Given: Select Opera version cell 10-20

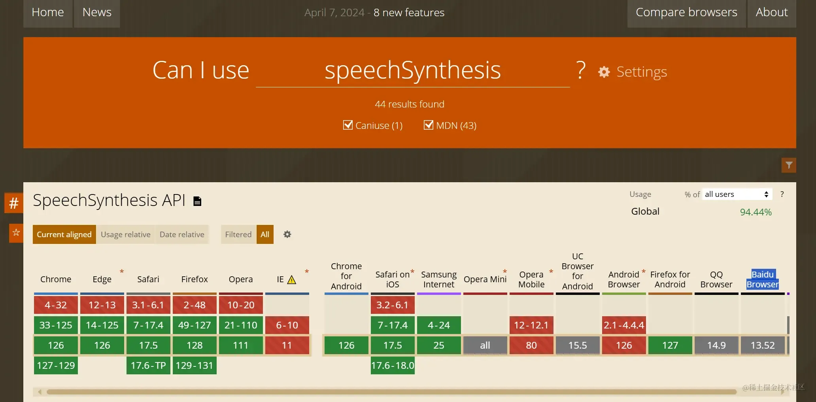Looking at the screenshot, I should tap(241, 305).
